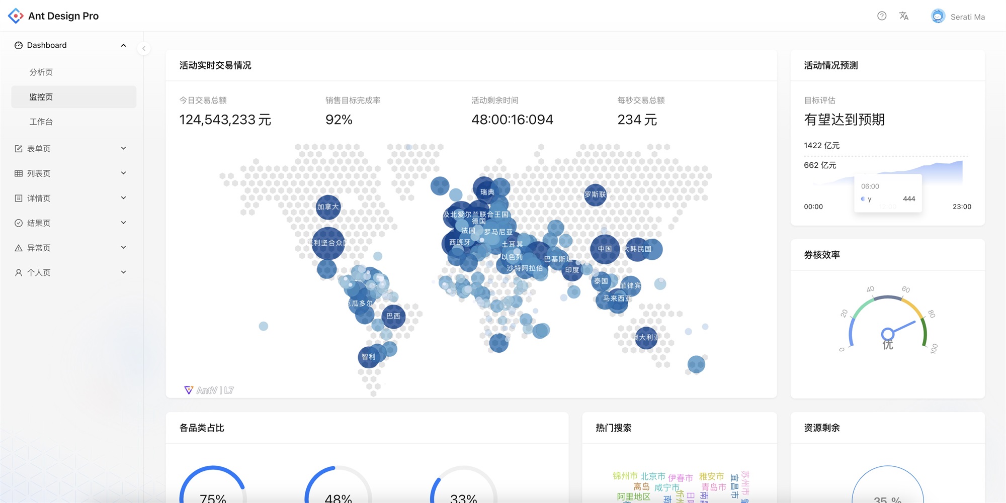Click the AntV L7 logo on map

tap(209, 390)
